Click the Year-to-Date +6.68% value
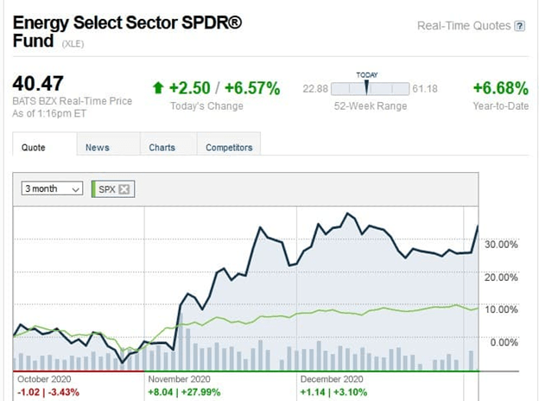Viewport: 539px width, 401px height. point(500,87)
